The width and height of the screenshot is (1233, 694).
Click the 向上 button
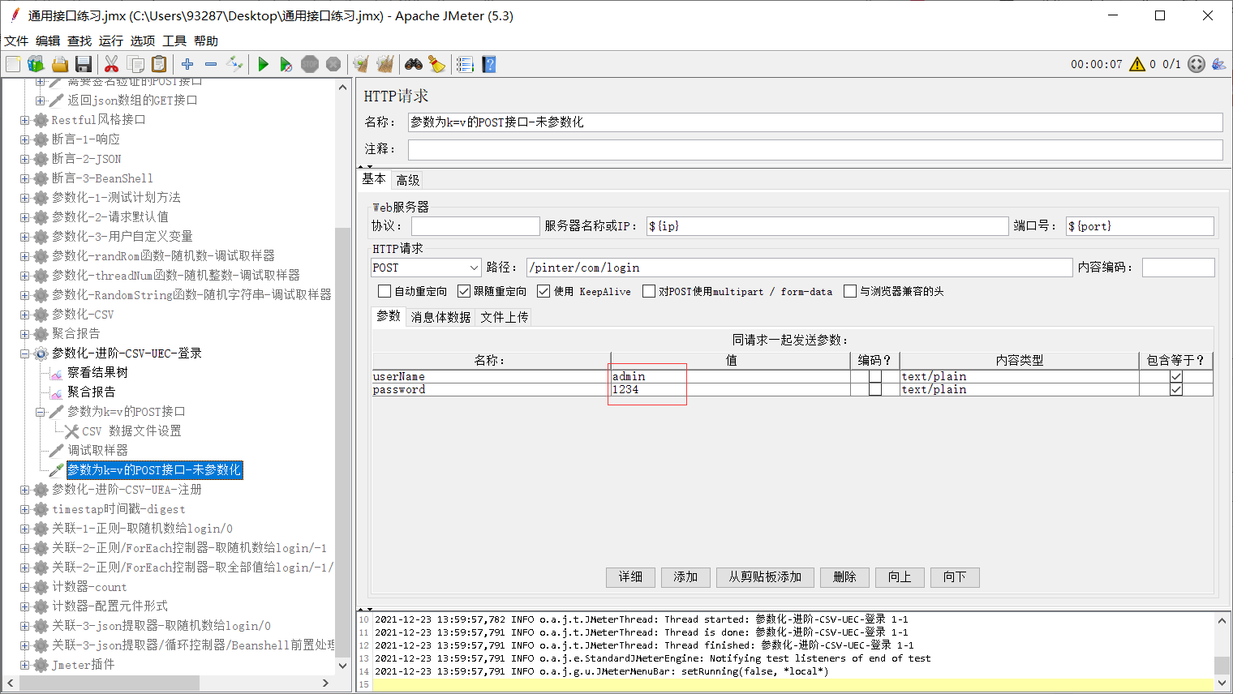tap(900, 577)
